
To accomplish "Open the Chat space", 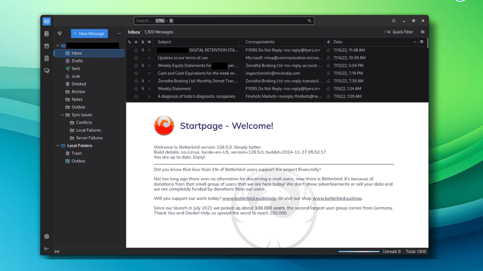I will [x=47, y=71].
